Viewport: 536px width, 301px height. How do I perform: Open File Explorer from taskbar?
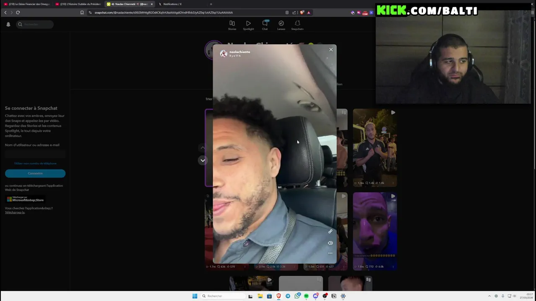click(x=260, y=296)
